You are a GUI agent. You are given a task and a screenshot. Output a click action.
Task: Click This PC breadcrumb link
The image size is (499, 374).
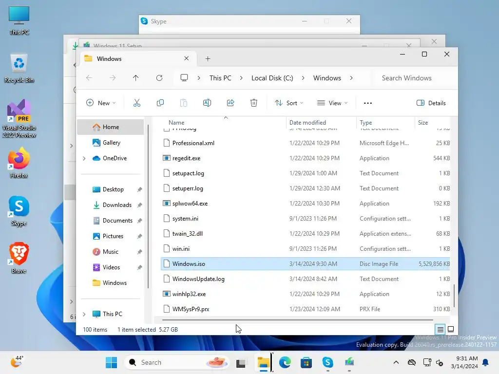click(220, 78)
